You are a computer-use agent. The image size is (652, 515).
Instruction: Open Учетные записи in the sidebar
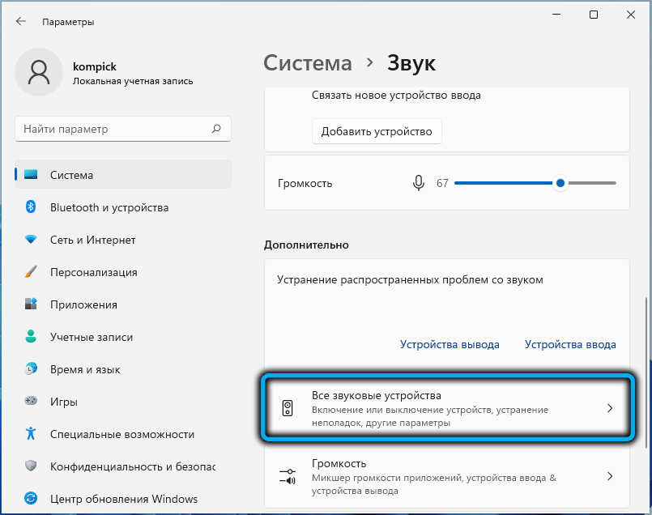click(x=91, y=337)
